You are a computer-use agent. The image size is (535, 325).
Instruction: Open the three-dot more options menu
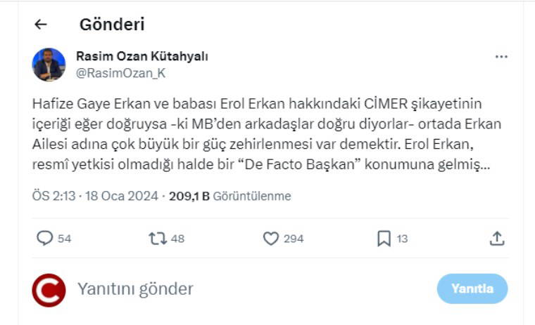[501, 57]
